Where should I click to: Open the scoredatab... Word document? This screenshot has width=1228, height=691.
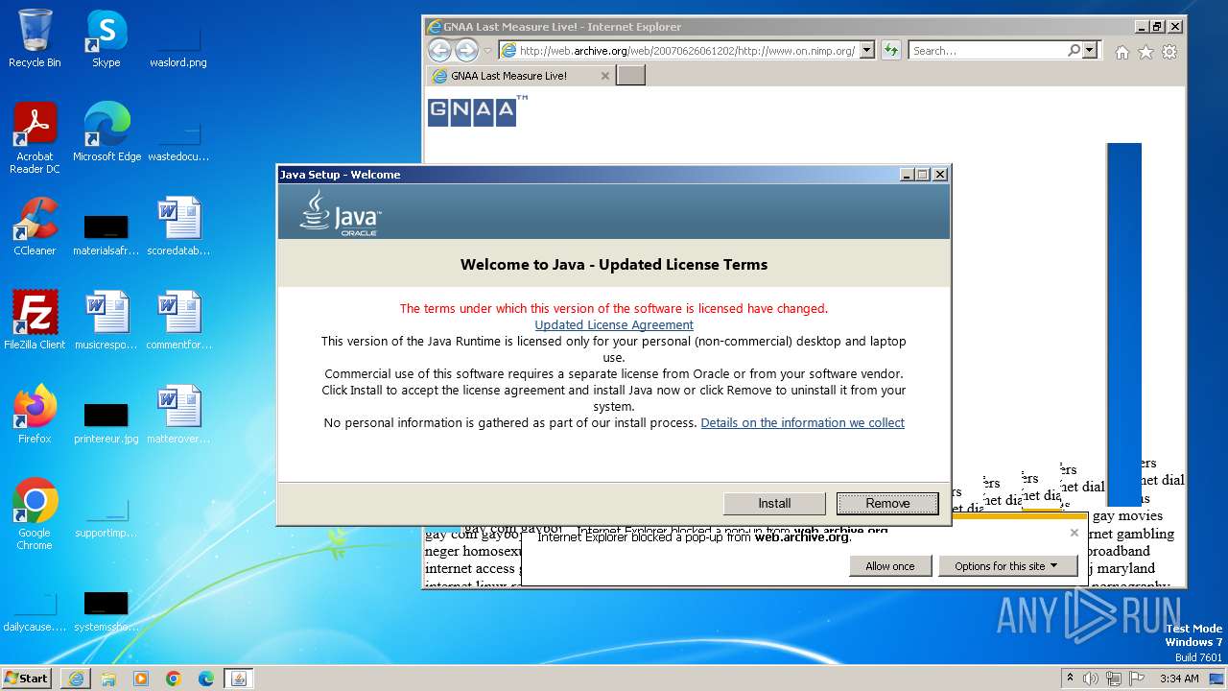177,226
